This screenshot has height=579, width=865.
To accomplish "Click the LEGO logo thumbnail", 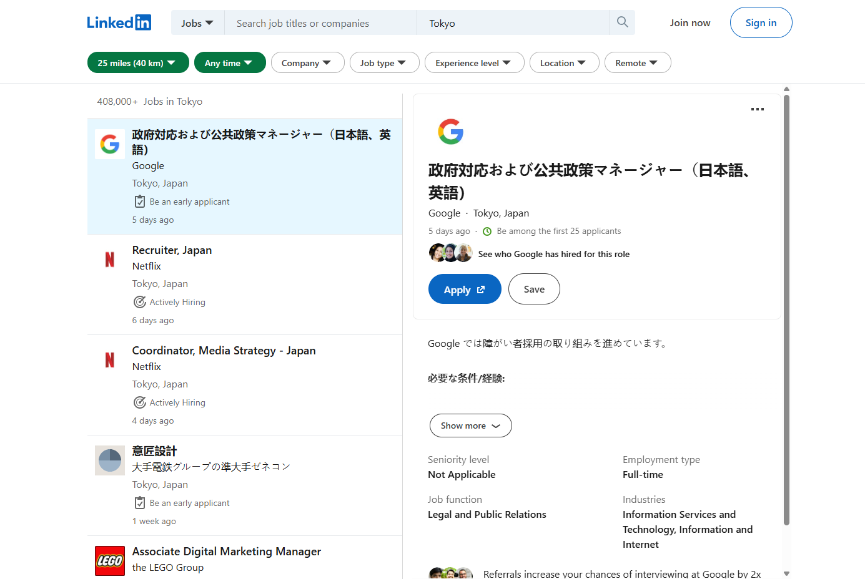I will pyautogui.click(x=110, y=561).
